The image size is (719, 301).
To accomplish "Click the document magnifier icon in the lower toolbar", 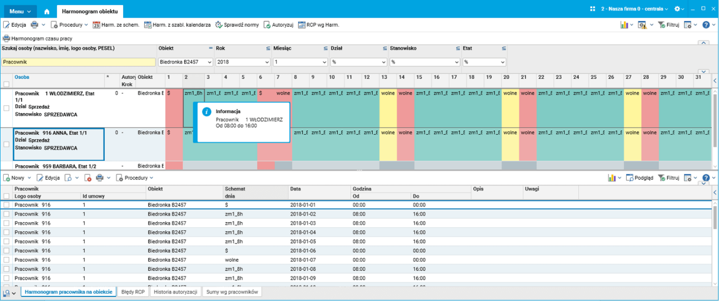I will click(x=68, y=177).
